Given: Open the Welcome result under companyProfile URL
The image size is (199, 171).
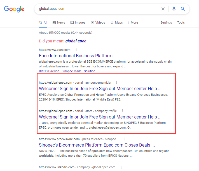Looking at the screenshot, I should click(100, 117).
